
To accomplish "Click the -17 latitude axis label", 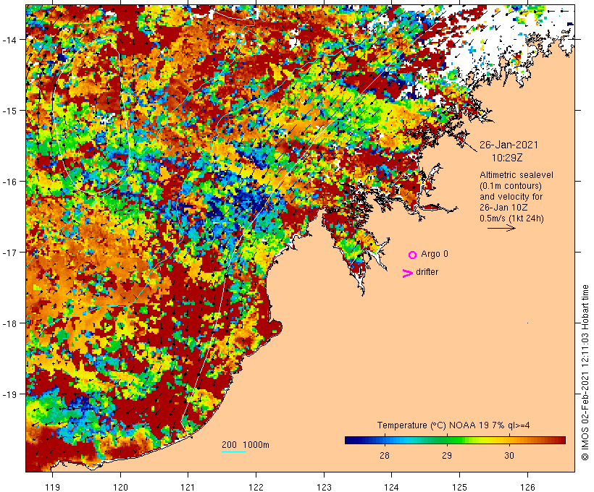I will [12, 253].
